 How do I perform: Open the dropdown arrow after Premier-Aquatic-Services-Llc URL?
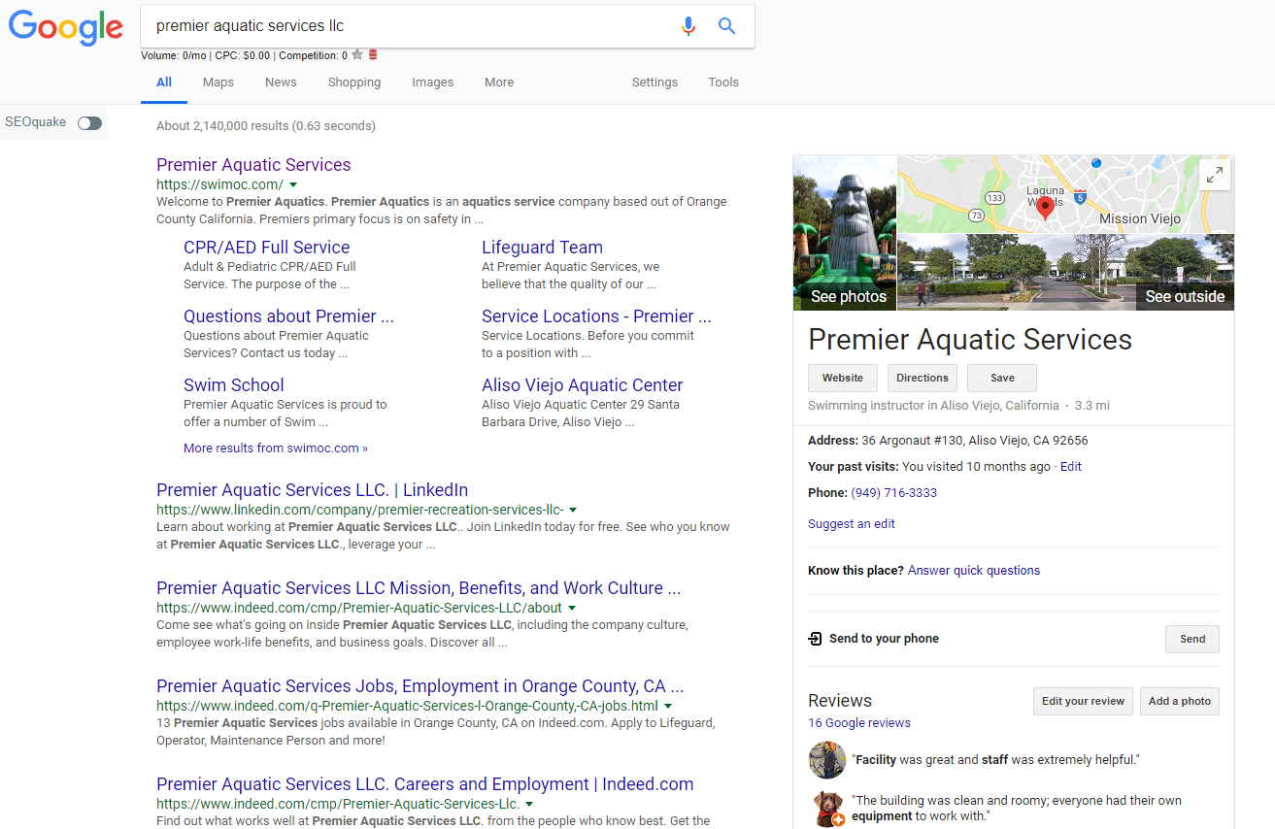(529, 804)
